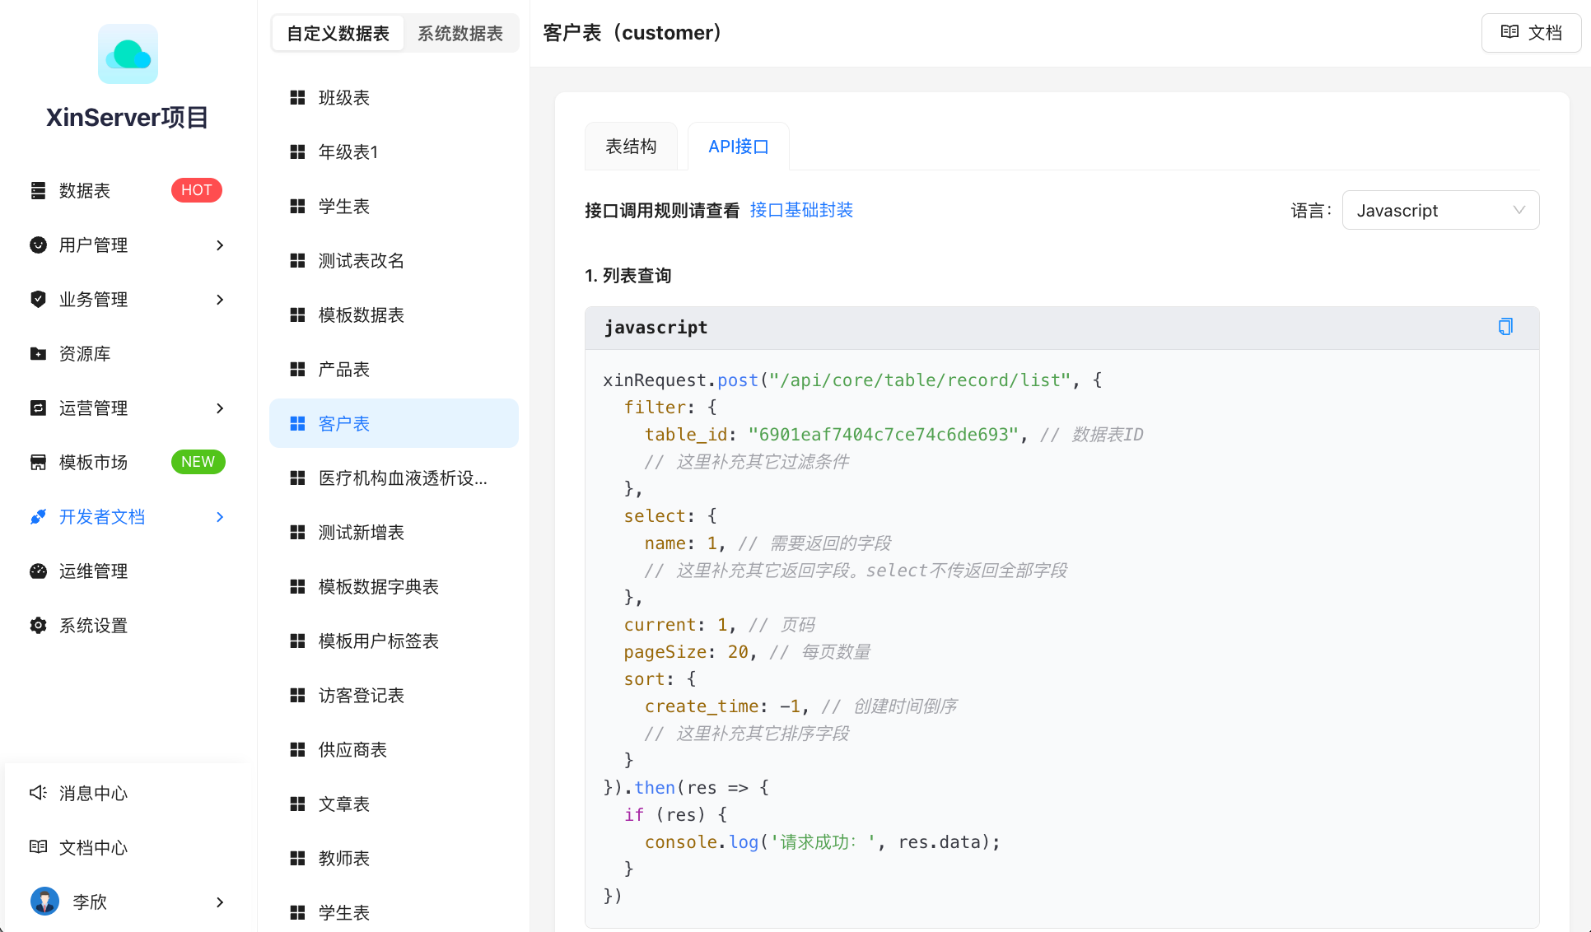Image resolution: width=1591 pixels, height=932 pixels.
Task: Open the 模板市场 marketplace section
Action: (93, 462)
